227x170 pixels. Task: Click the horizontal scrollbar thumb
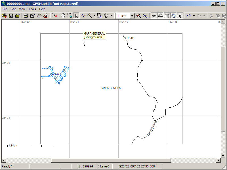pyautogui.click(x=111, y=160)
